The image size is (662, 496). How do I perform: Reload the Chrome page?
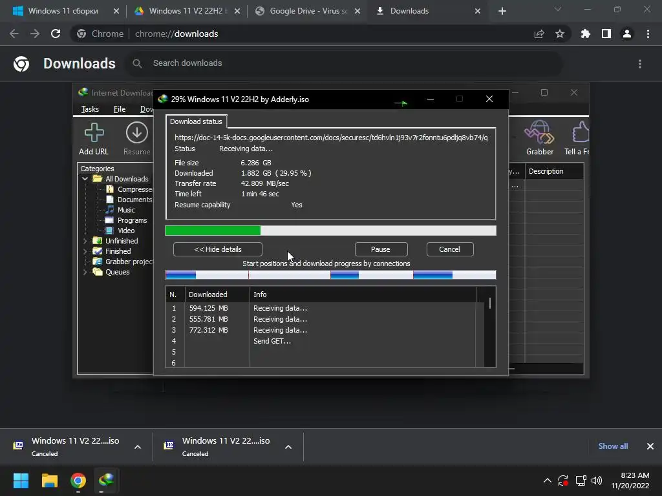point(56,34)
